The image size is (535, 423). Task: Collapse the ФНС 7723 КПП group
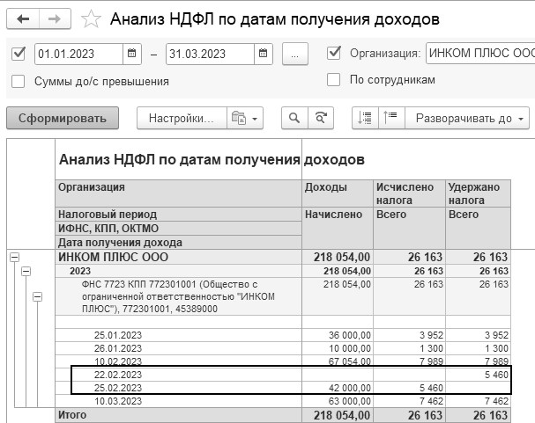[37, 296]
